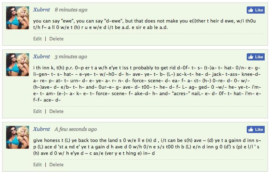Screen dimensions: 269x172
Task: Like the comment posted 3 minutes ago
Action: pyautogui.click(x=256, y=57)
